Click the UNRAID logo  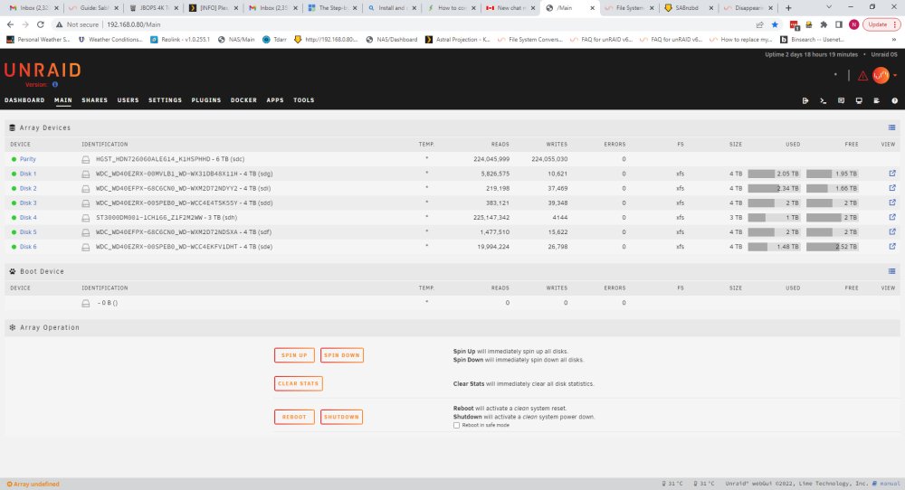[43, 71]
